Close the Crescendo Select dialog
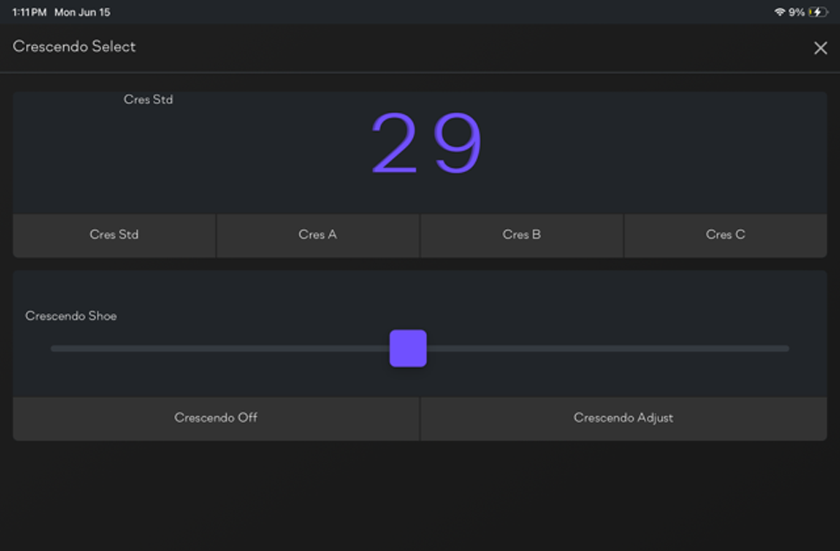 pyautogui.click(x=820, y=48)
